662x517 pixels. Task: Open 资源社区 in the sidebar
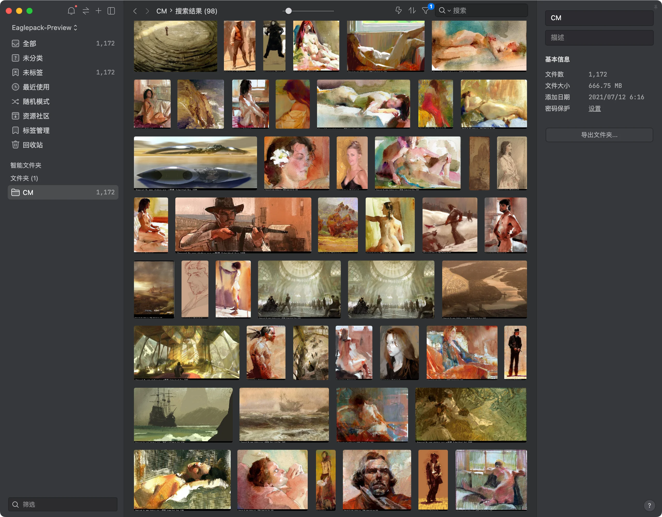click(x=63, y=116)
